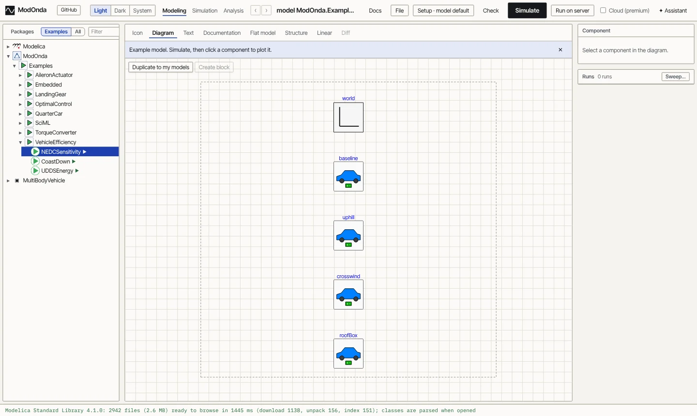Click the Modelica package icon
This screenshot has height=416, width=697.
coord(17,46)
